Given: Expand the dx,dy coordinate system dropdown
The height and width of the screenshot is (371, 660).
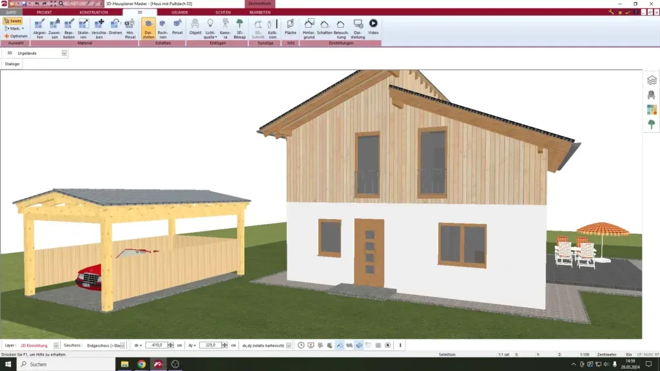Looking at the screenshot, I should click(288, 345).
